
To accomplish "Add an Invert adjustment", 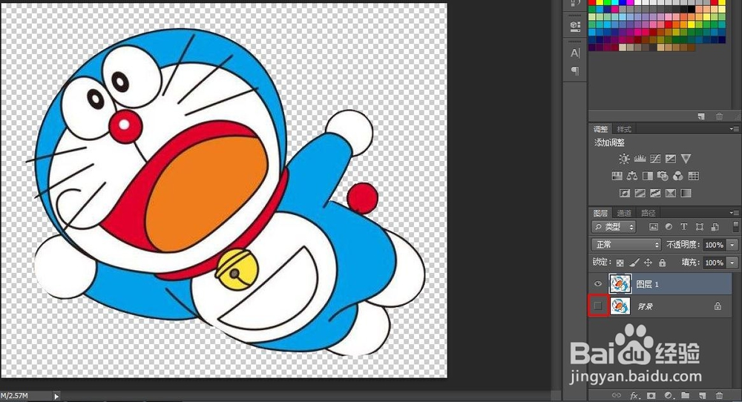I will (625, 193).
